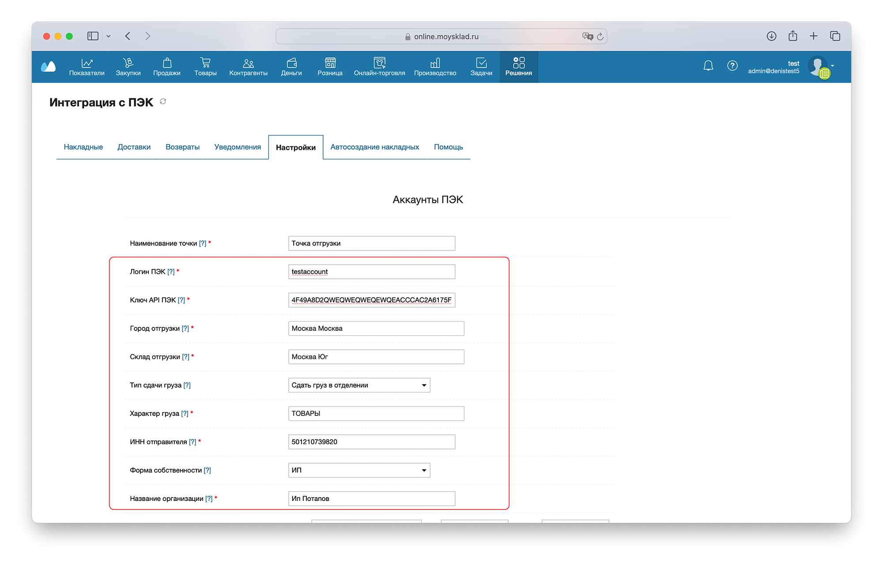Screen dimensions: 883x565
Task: Open the Закупки section icon
Action: (x=128, y=63)
